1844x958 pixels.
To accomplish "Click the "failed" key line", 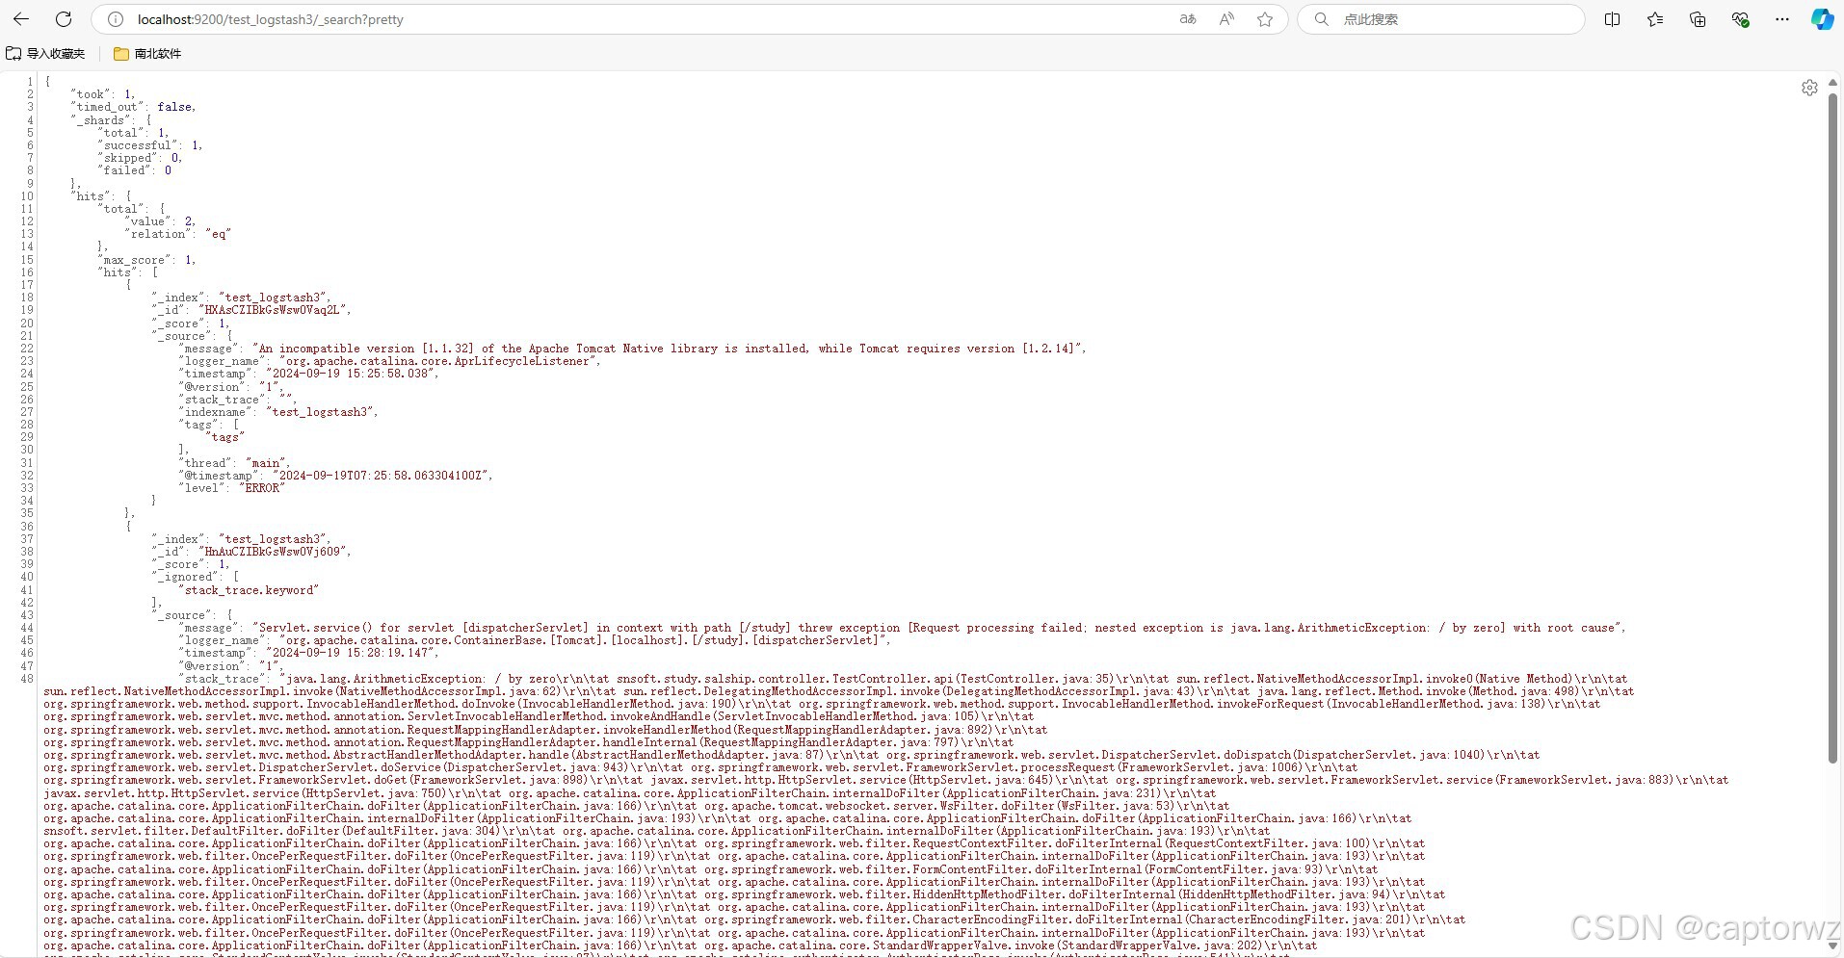I will click(135, 170).
